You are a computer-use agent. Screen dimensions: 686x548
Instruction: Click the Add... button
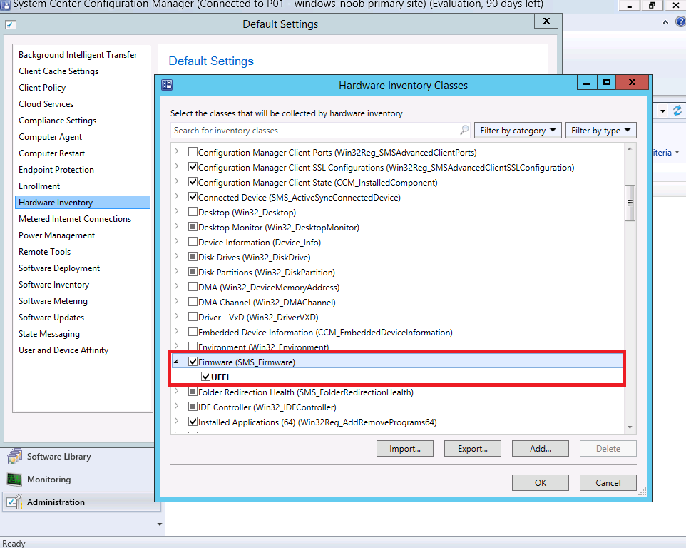pyautogui.click(x=541, y=449)
